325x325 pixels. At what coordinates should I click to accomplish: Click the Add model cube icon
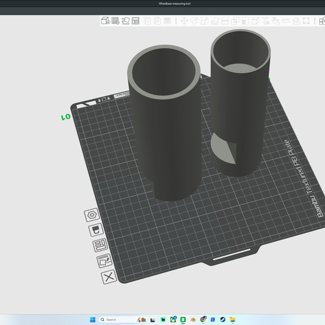pos(105,21)
